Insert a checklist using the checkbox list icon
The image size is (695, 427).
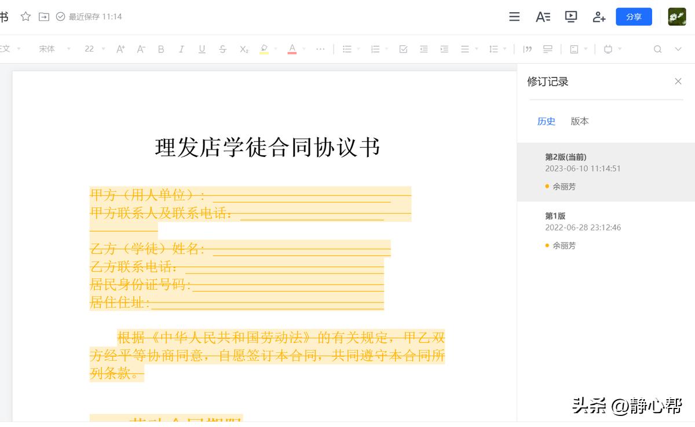(403, 49)
